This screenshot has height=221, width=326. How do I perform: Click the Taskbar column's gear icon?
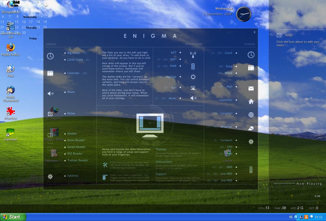coord(251,142)
